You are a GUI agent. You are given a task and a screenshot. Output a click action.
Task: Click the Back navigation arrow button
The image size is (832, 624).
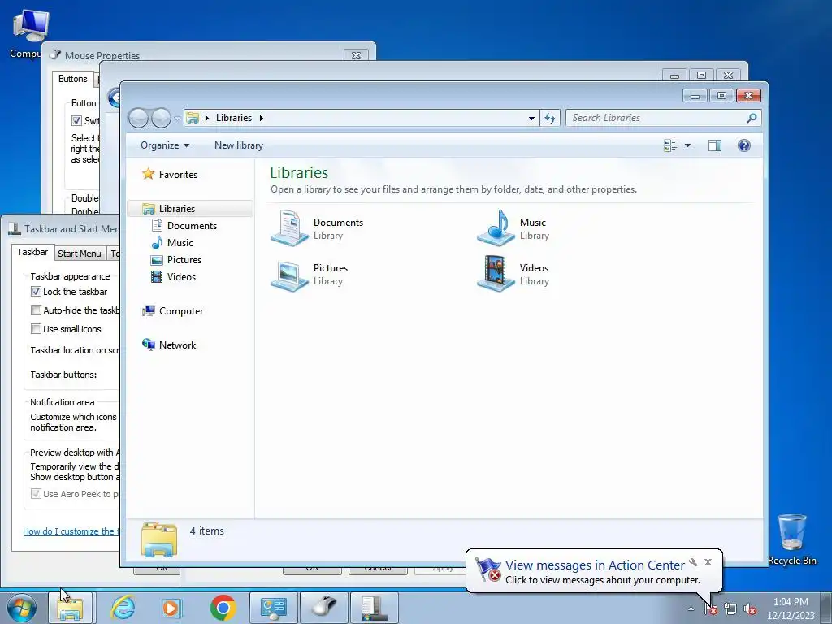pyautogui.click(x=138, y=118)
